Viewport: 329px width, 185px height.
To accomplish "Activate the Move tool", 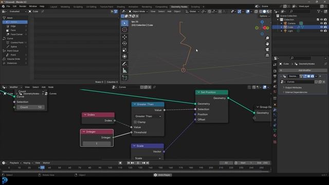I will [124, 37].
